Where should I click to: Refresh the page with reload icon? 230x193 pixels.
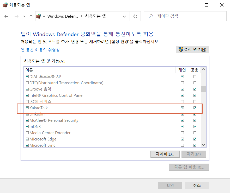coord(135,16)
